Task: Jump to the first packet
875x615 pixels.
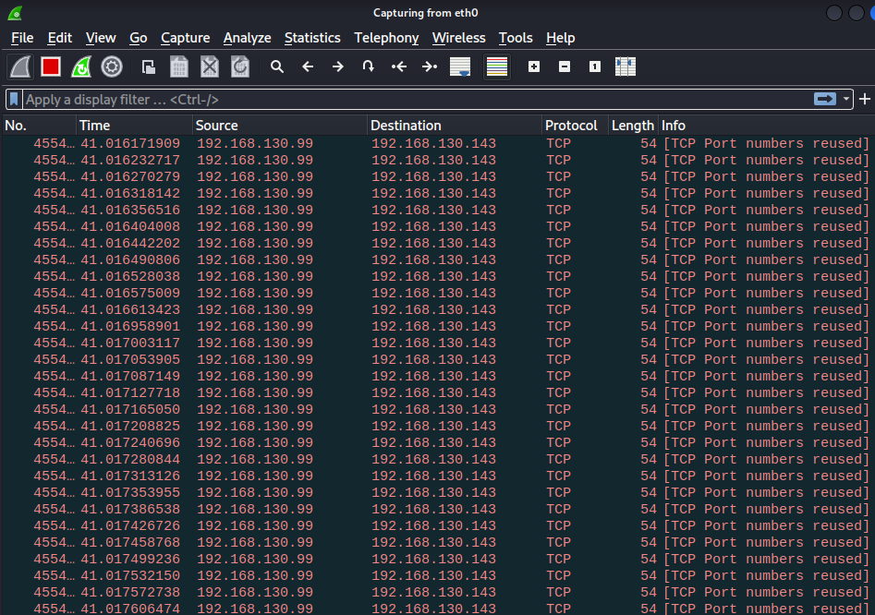Action: tap(399, 66)
